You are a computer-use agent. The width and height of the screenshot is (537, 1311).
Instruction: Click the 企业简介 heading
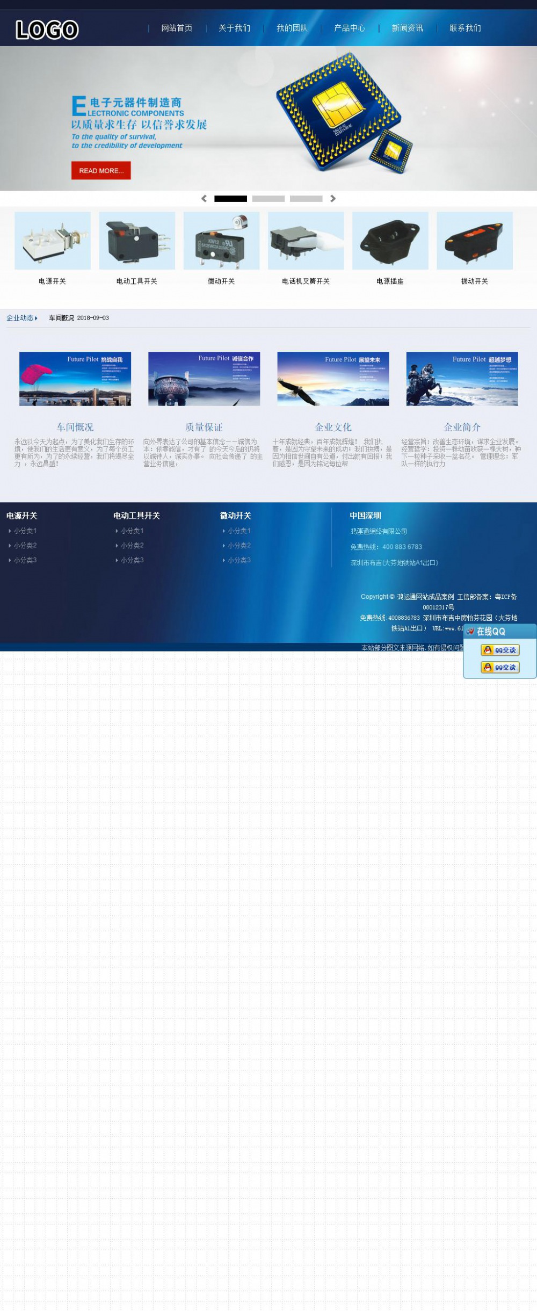point(462,427)
